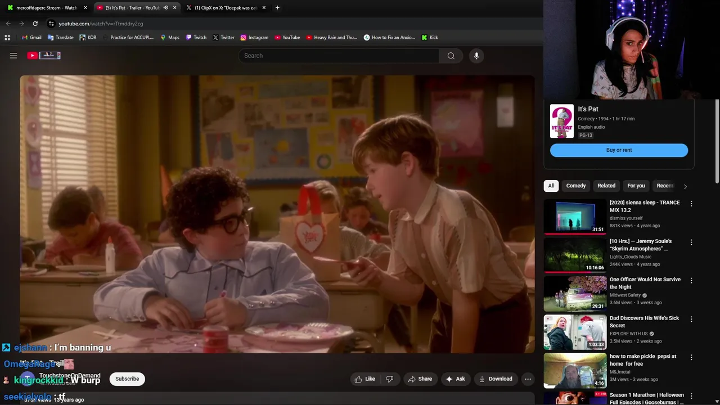
Task: Open Dad Discovers His Wife's Sick Secret title
Action: (x=645, y=322)
